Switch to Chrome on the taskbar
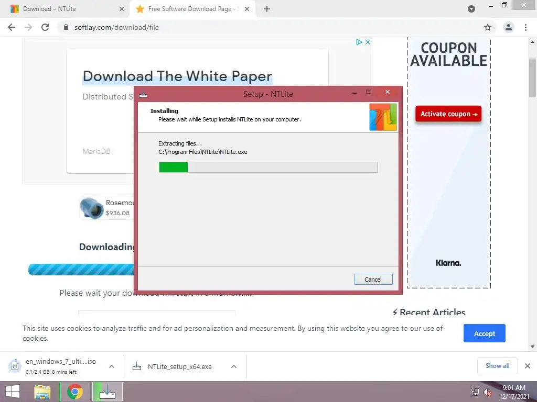537x402 pixels. pyautogui.click(x=75, y=392)
